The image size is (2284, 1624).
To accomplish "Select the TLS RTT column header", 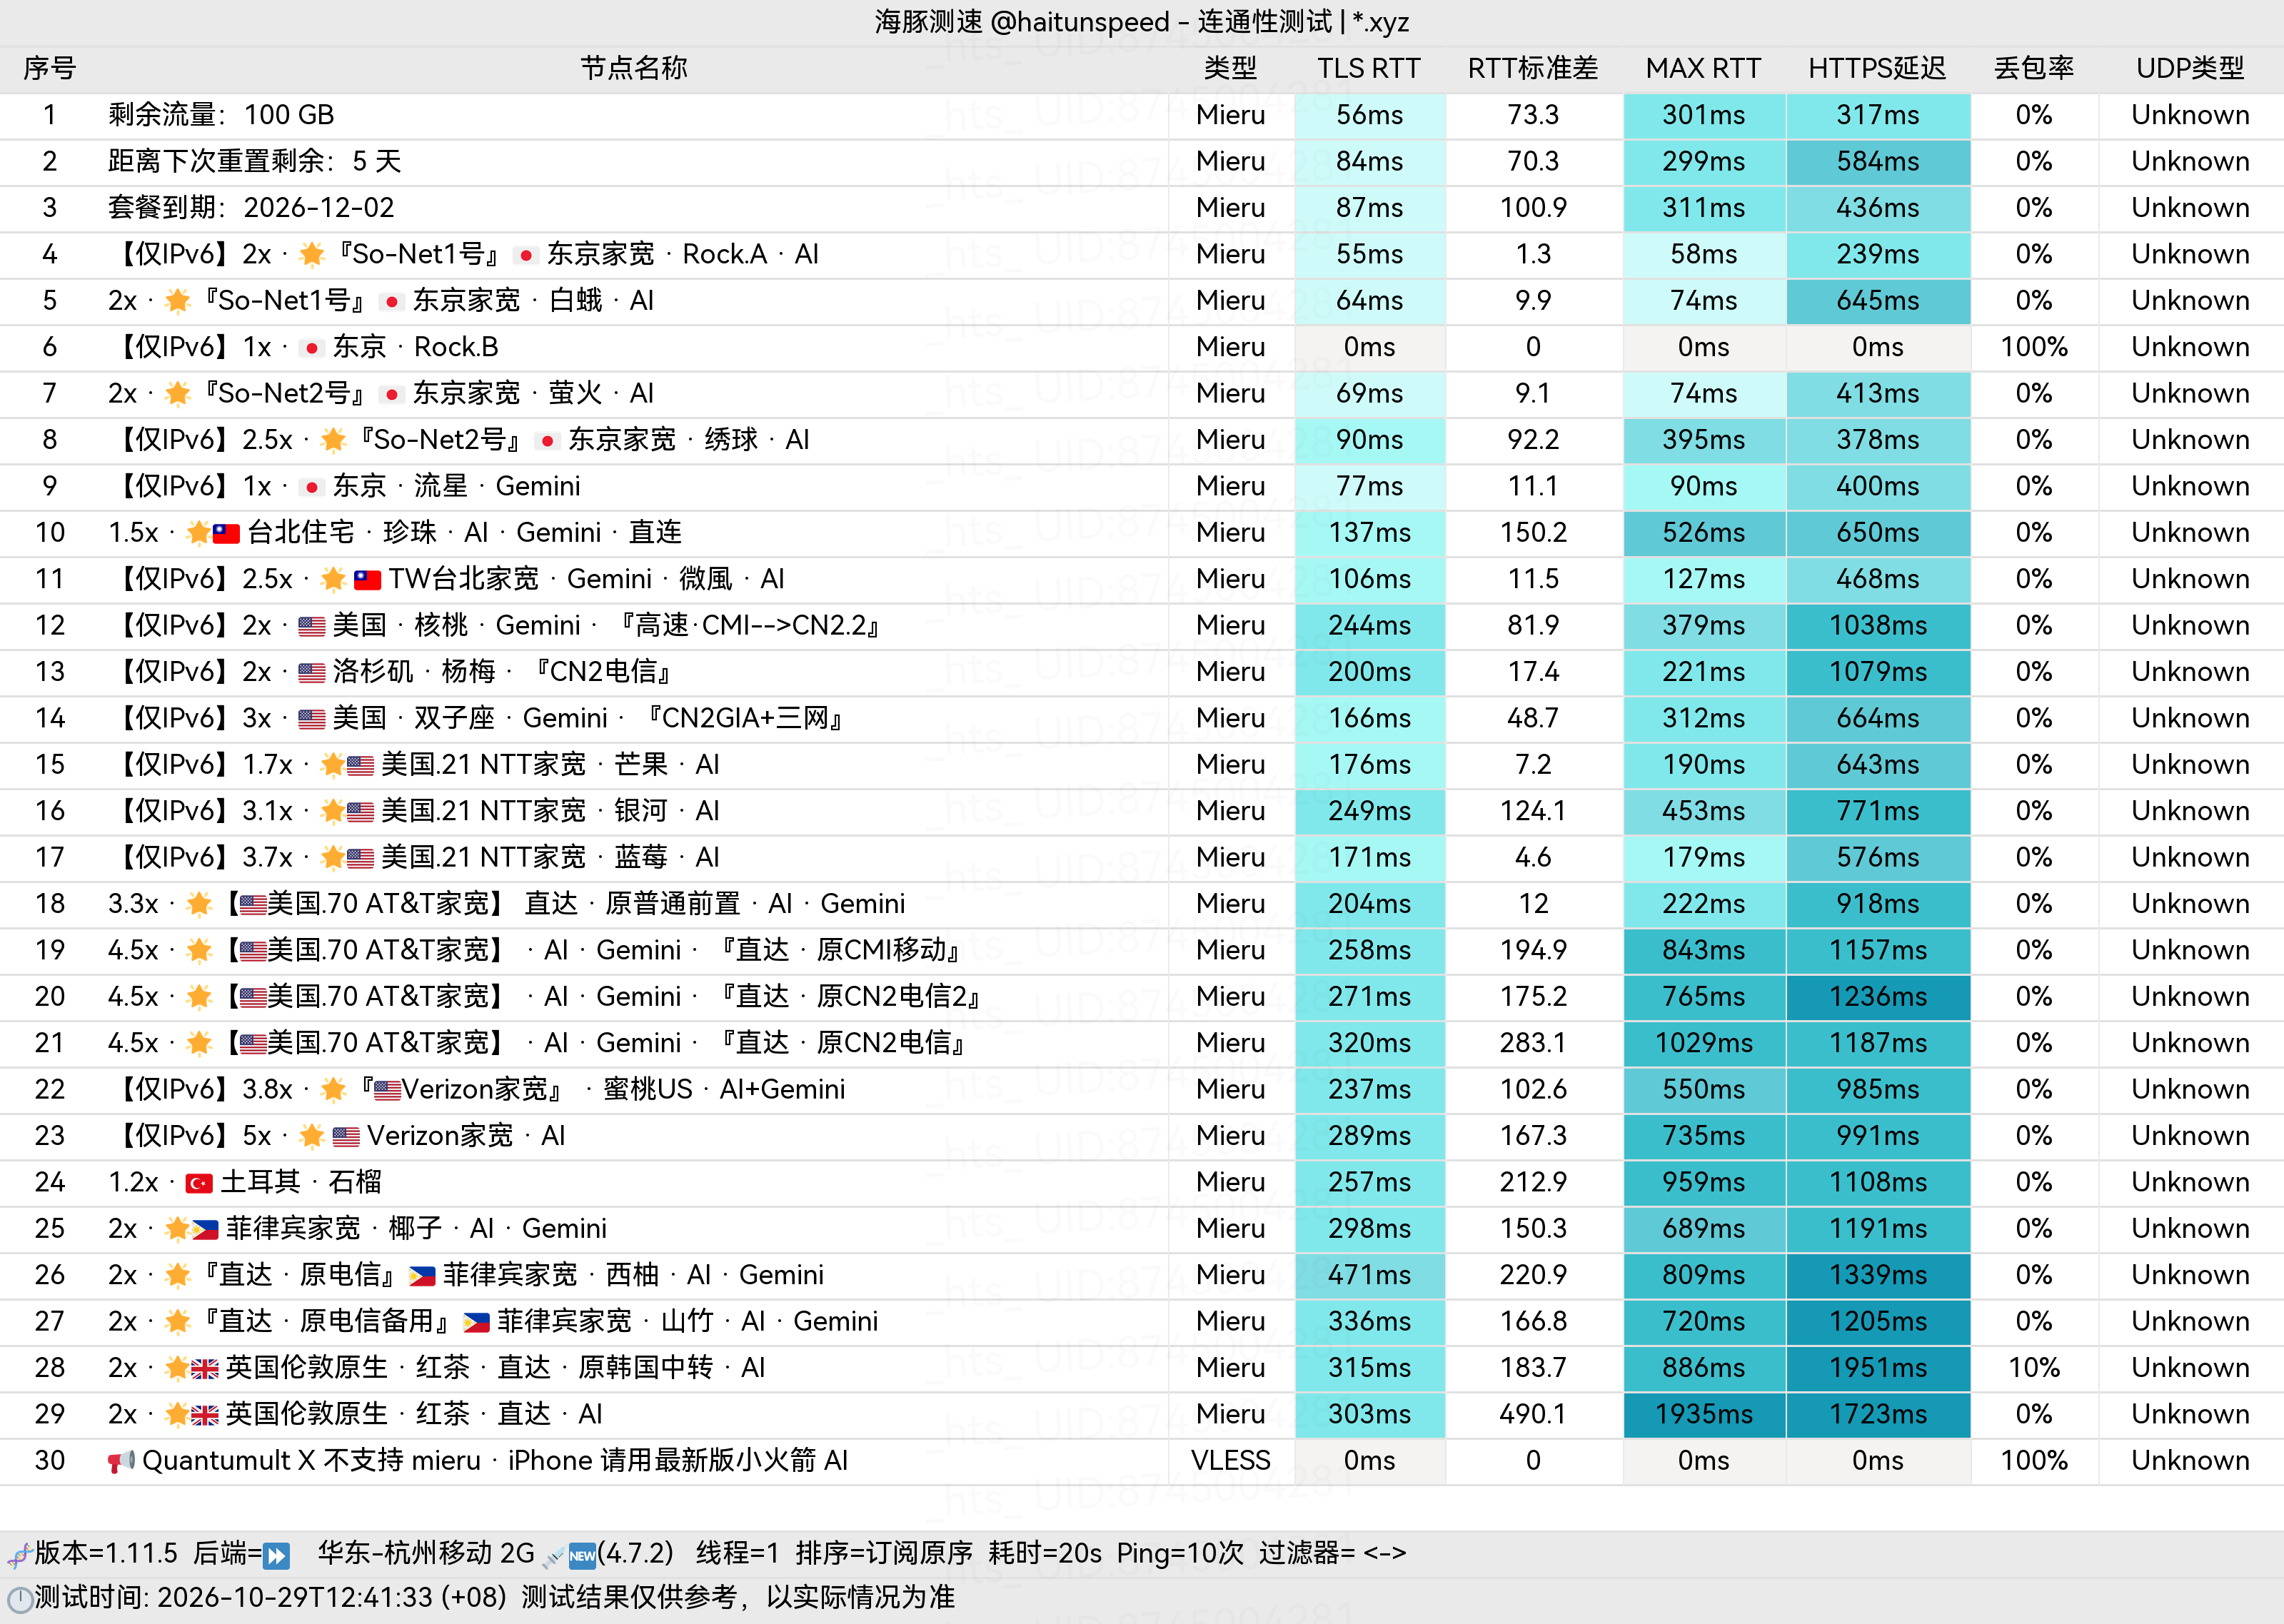I will tap(1369, 68).
